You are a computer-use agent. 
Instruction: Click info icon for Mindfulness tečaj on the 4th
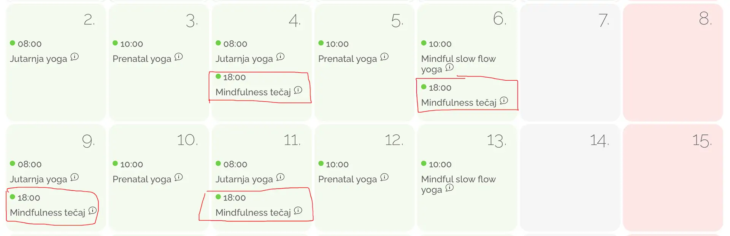point(298,90)
